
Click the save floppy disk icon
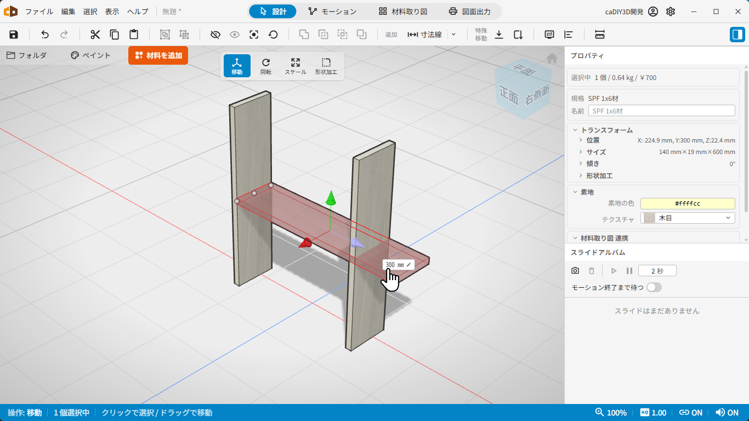click(x=14, y=35)
